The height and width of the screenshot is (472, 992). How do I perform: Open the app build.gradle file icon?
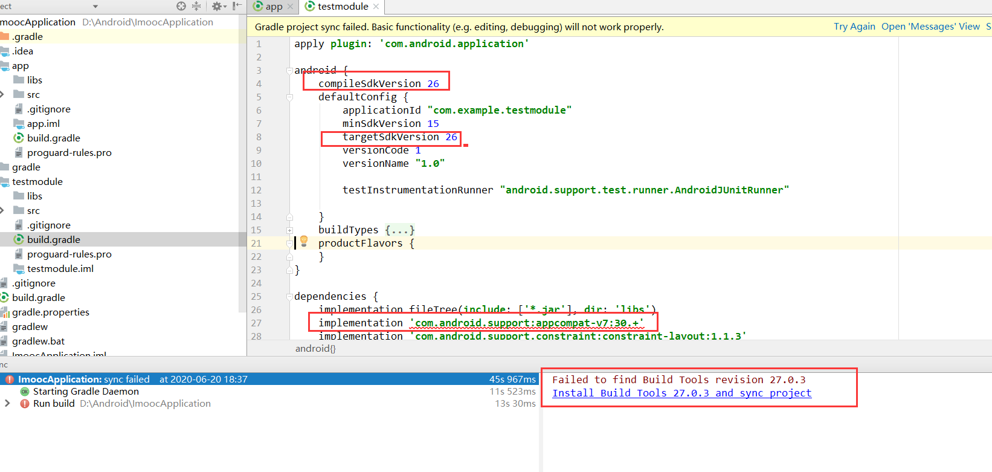click(x=19, y=138)
